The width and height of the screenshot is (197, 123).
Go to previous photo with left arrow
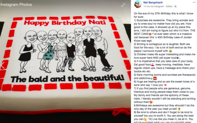(x=2, y=65)
